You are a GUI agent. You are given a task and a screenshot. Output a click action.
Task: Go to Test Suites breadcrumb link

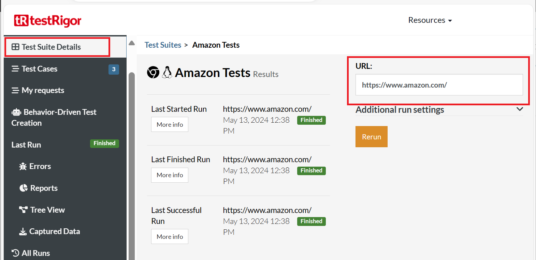tap(163, 45)
